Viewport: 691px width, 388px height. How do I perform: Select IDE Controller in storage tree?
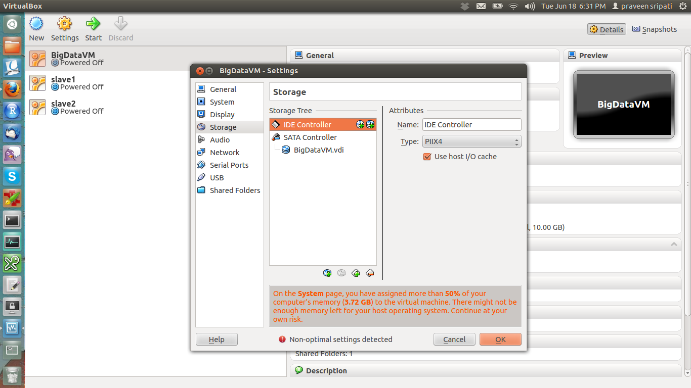point(323,125)
